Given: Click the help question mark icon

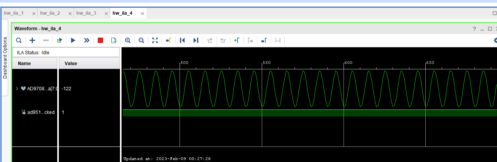Looking at the screenshot, I should pos(474,29).
